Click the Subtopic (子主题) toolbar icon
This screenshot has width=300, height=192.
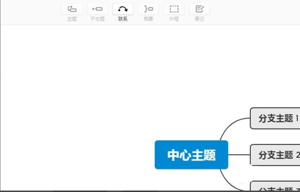click(x=97, y=9)
